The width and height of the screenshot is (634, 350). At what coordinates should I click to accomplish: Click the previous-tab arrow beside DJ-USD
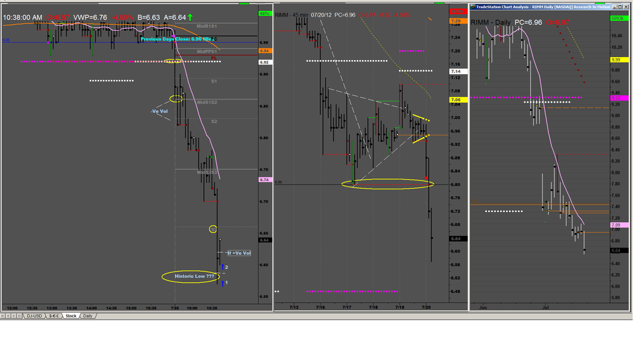[8, 316]
